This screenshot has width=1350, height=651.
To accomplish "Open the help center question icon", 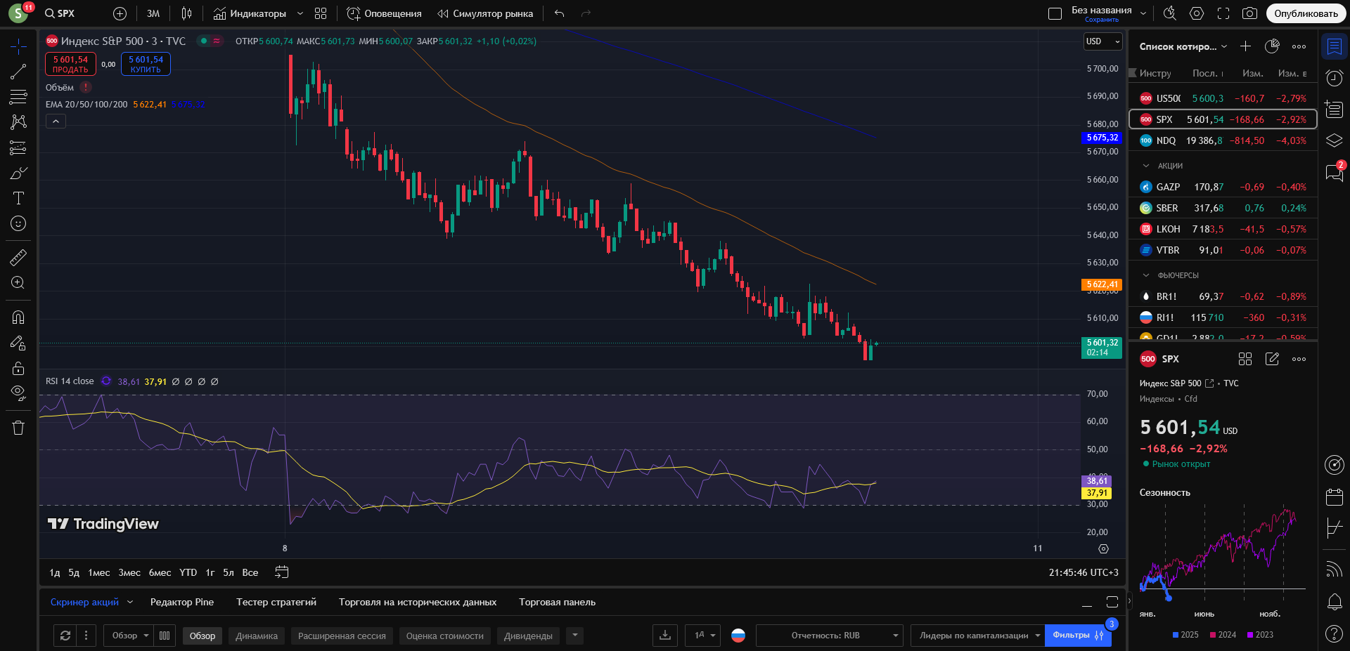I will [1334, 633].
